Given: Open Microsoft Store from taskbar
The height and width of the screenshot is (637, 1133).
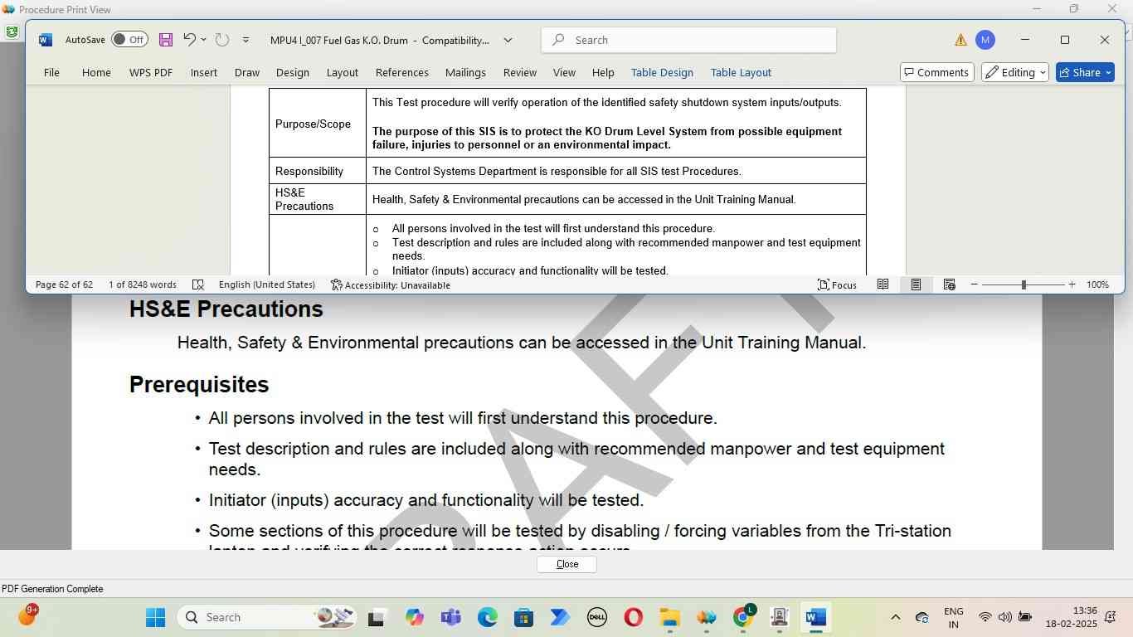Looking at the screenshot, I should tap(523, 617).
